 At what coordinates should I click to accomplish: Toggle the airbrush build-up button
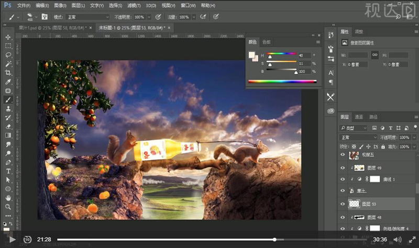click(203, 17)
